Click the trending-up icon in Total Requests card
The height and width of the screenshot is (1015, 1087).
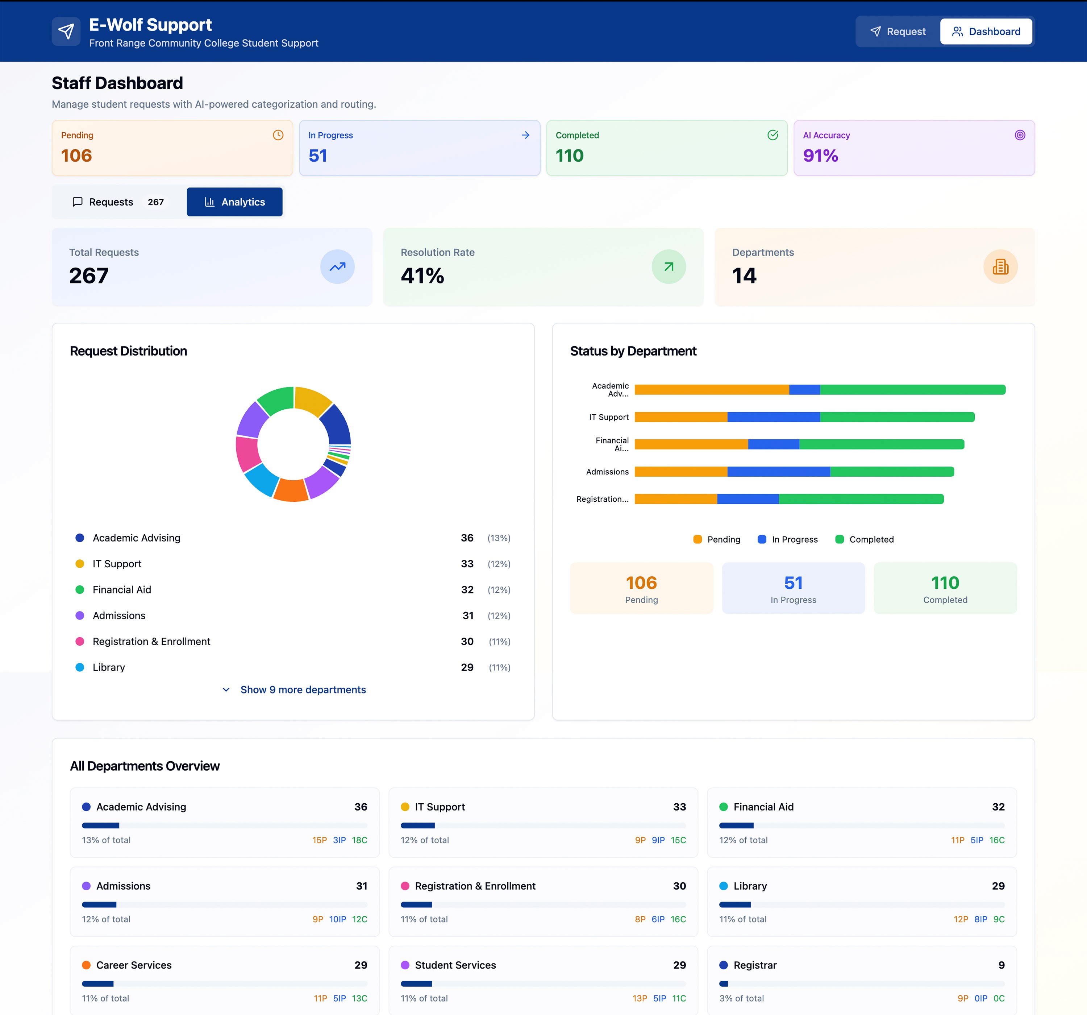337,267
